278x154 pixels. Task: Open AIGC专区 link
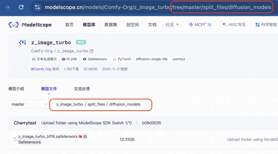click(x=234, y=25)
